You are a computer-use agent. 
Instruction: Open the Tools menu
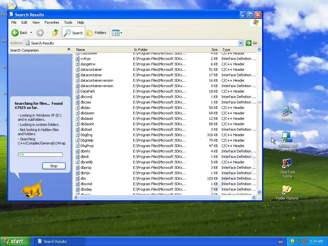[x=68, y=22]
